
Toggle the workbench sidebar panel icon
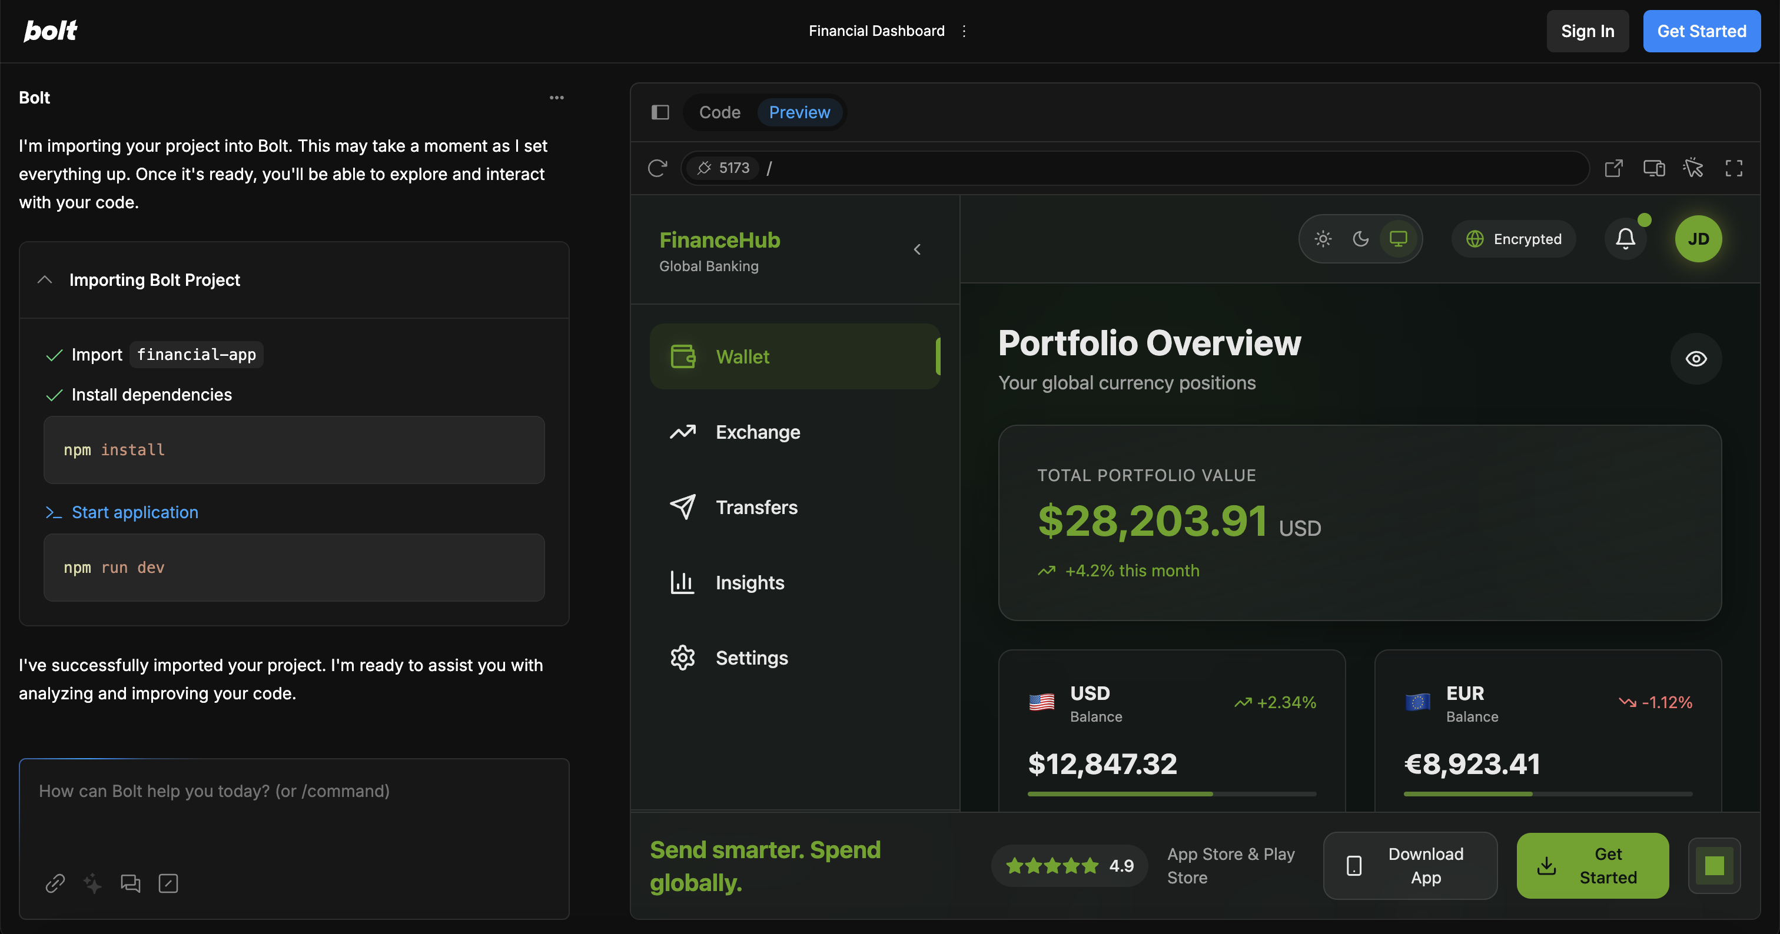click(660, 112)
